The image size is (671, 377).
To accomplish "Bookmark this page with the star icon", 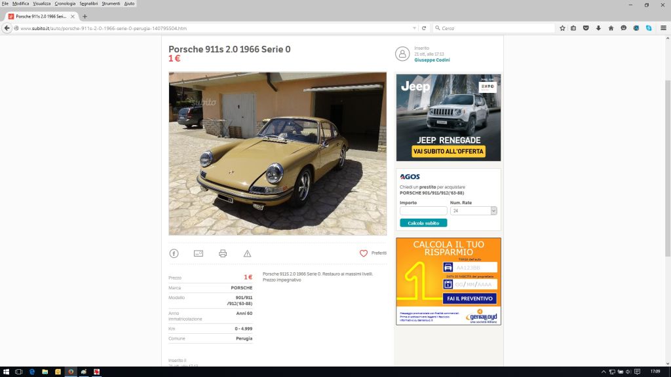I will click(562, 28).
